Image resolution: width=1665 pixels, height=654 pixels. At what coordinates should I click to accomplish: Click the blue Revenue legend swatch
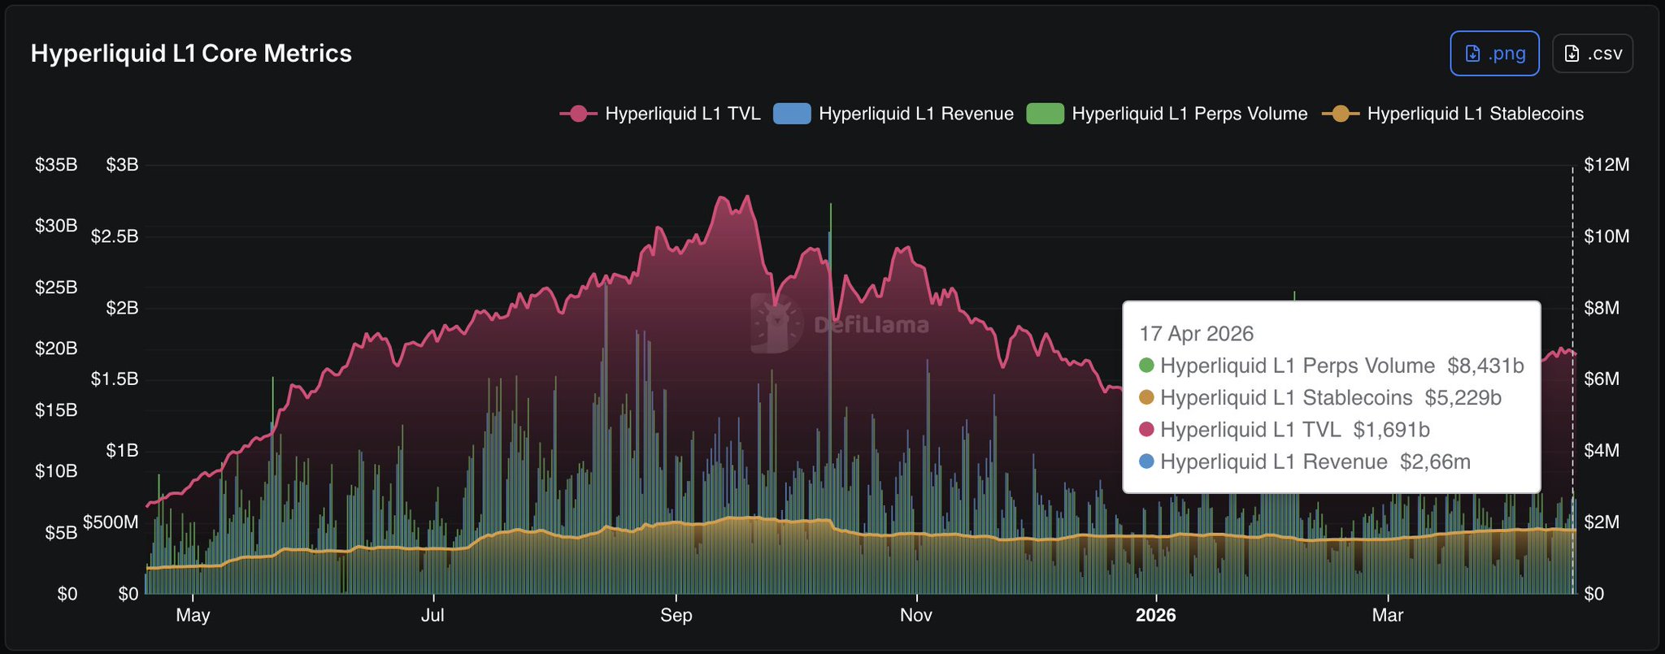click(x=791, y=114)
